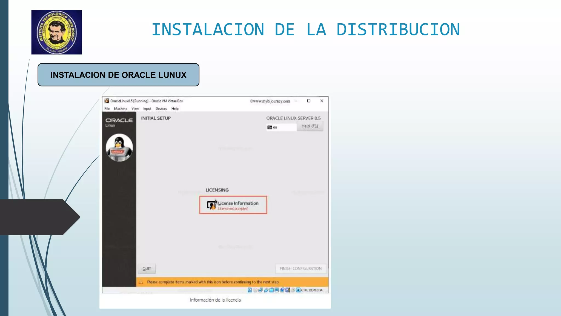Open the View menu
The width and height of the screenshot is (561, 316).
135,109
